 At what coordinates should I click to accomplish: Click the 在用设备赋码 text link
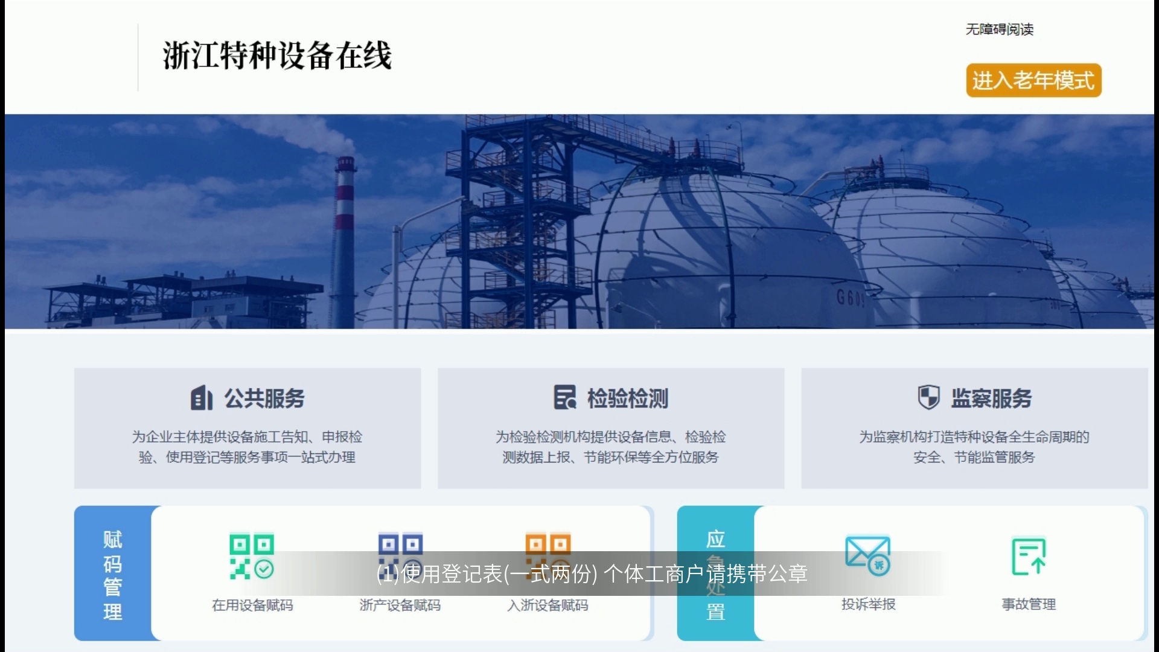(x=252, y=605)
